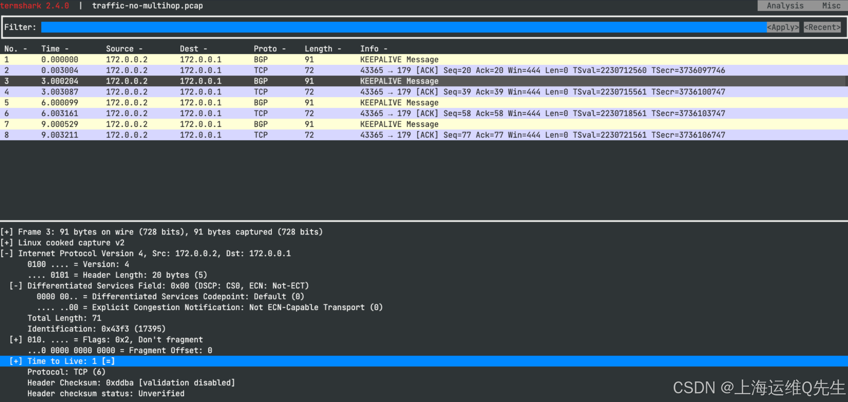Select the Header Length: 20 bytes line
Image resolution: width=848 pixels, height=402 pixels.
click(x=117, y=275)
